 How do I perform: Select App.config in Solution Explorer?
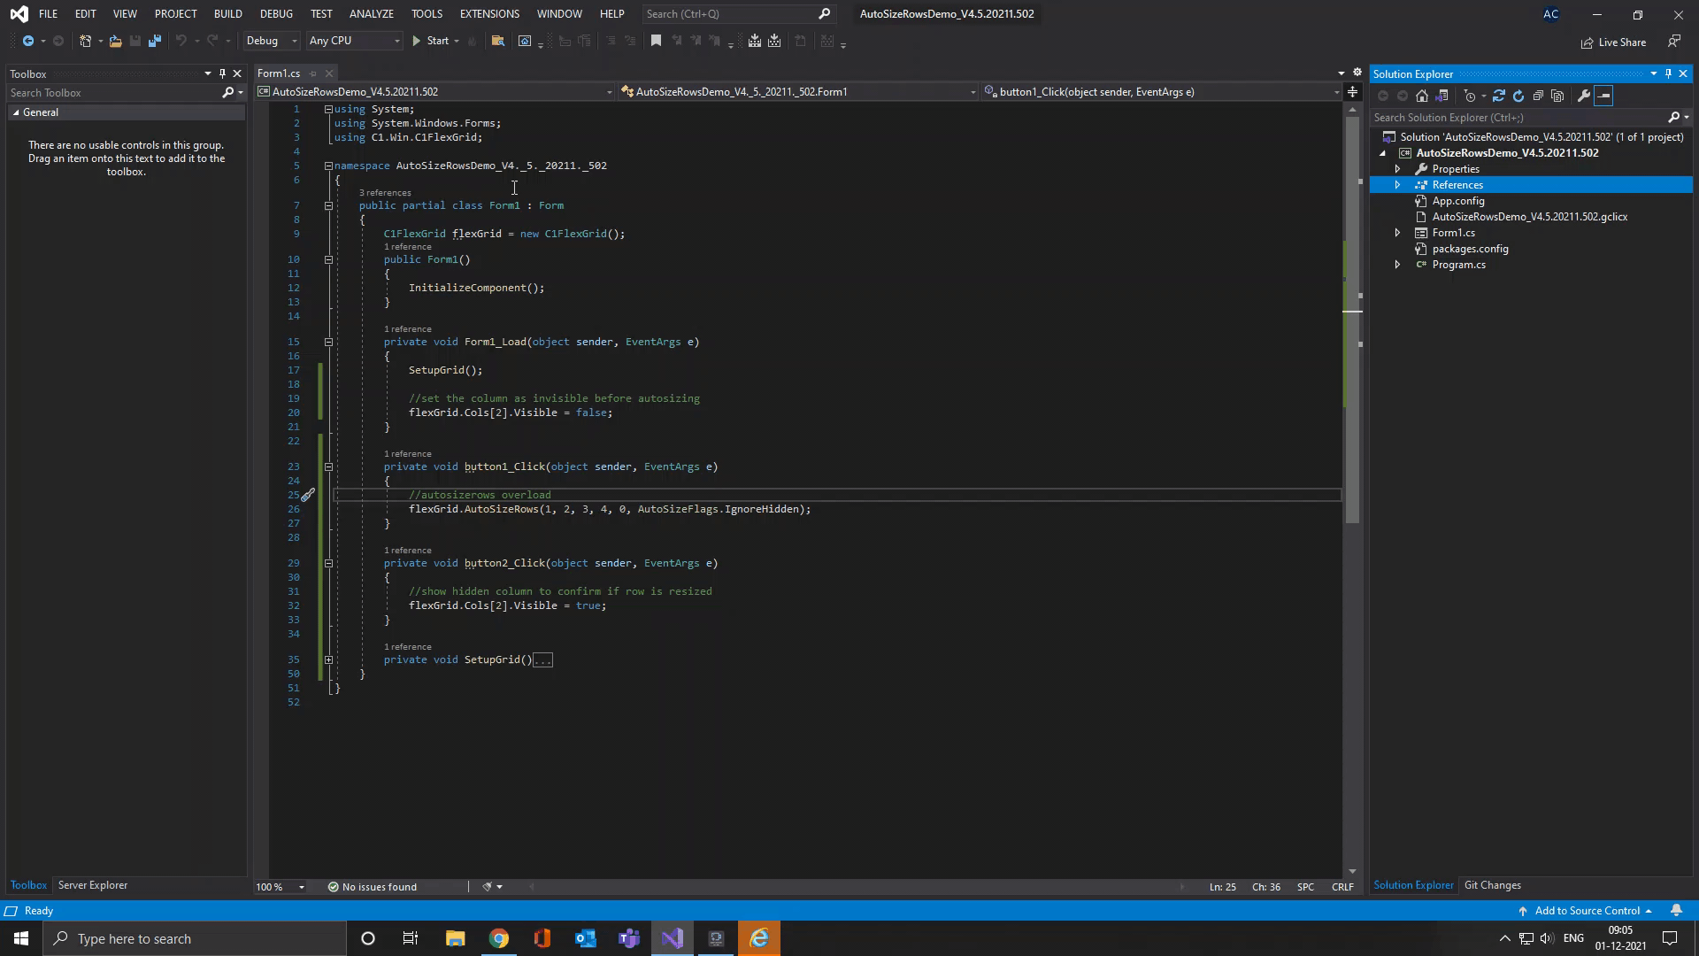click(x=1457, y=201)
